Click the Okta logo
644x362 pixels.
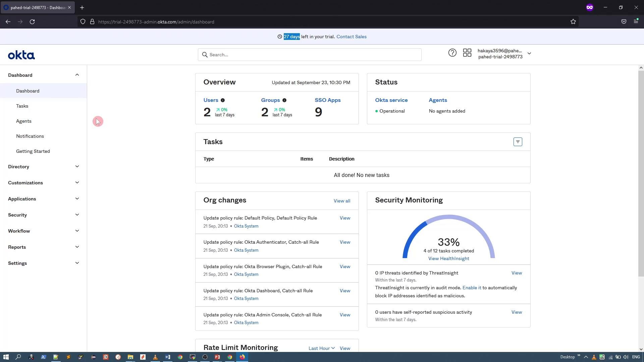(x=21, y=55)
